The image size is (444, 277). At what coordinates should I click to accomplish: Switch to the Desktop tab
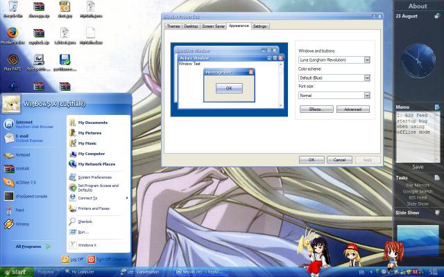[191, 26]
